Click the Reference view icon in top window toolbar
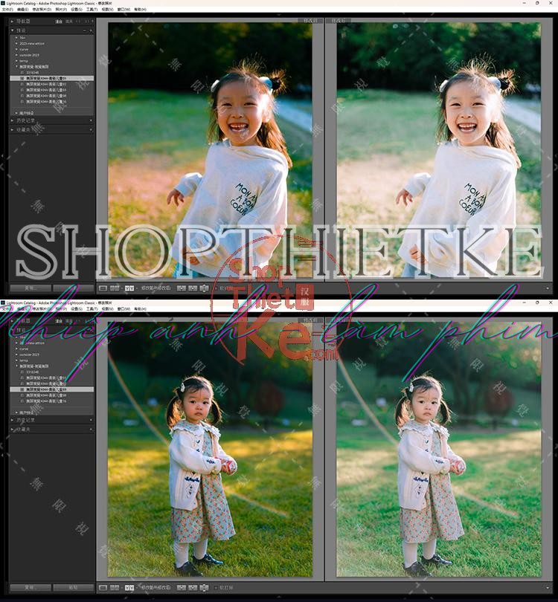 pos(115,288)
